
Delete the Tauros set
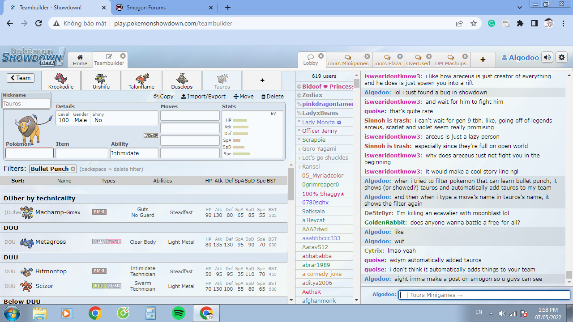(x=272, y=97)
